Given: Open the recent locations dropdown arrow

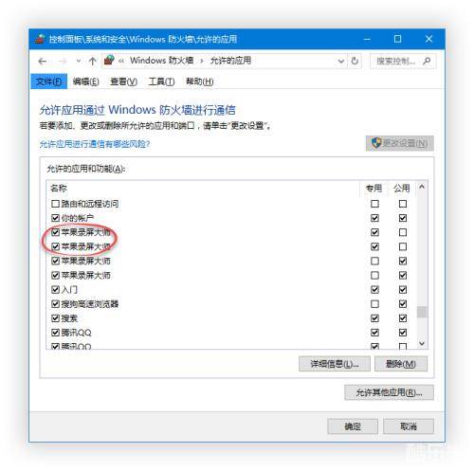Looking at the screenshot, I should click(79, 61).
